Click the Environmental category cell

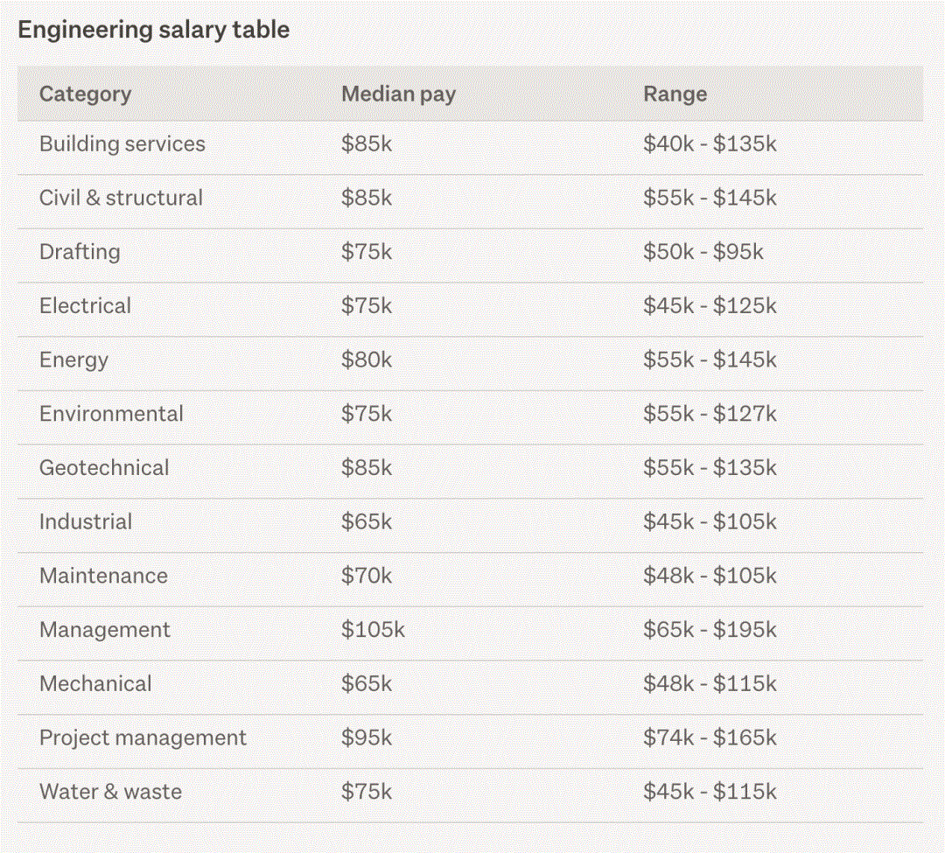(x=111, y=415)
